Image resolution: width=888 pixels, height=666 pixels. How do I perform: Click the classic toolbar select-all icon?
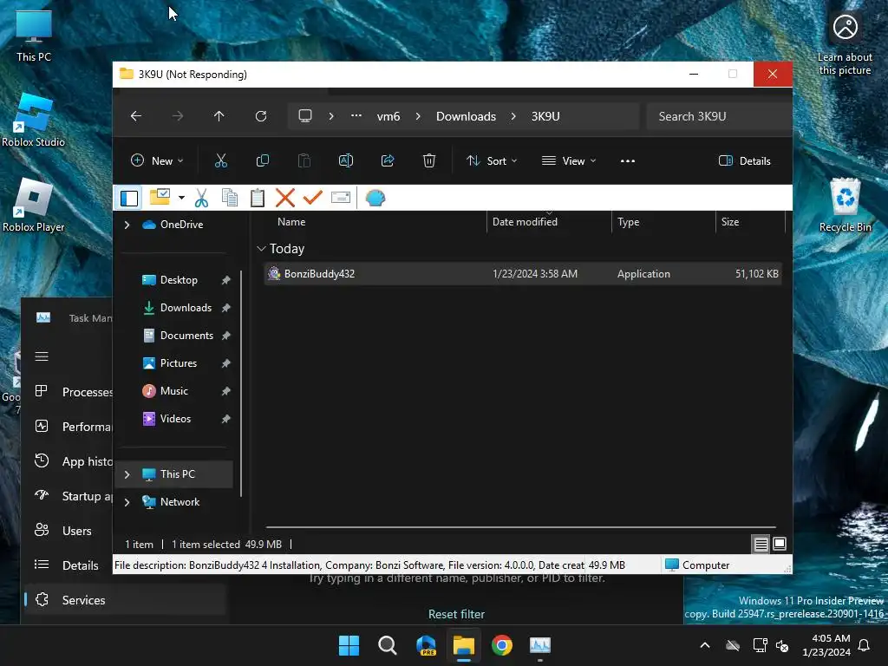point(160,197)
